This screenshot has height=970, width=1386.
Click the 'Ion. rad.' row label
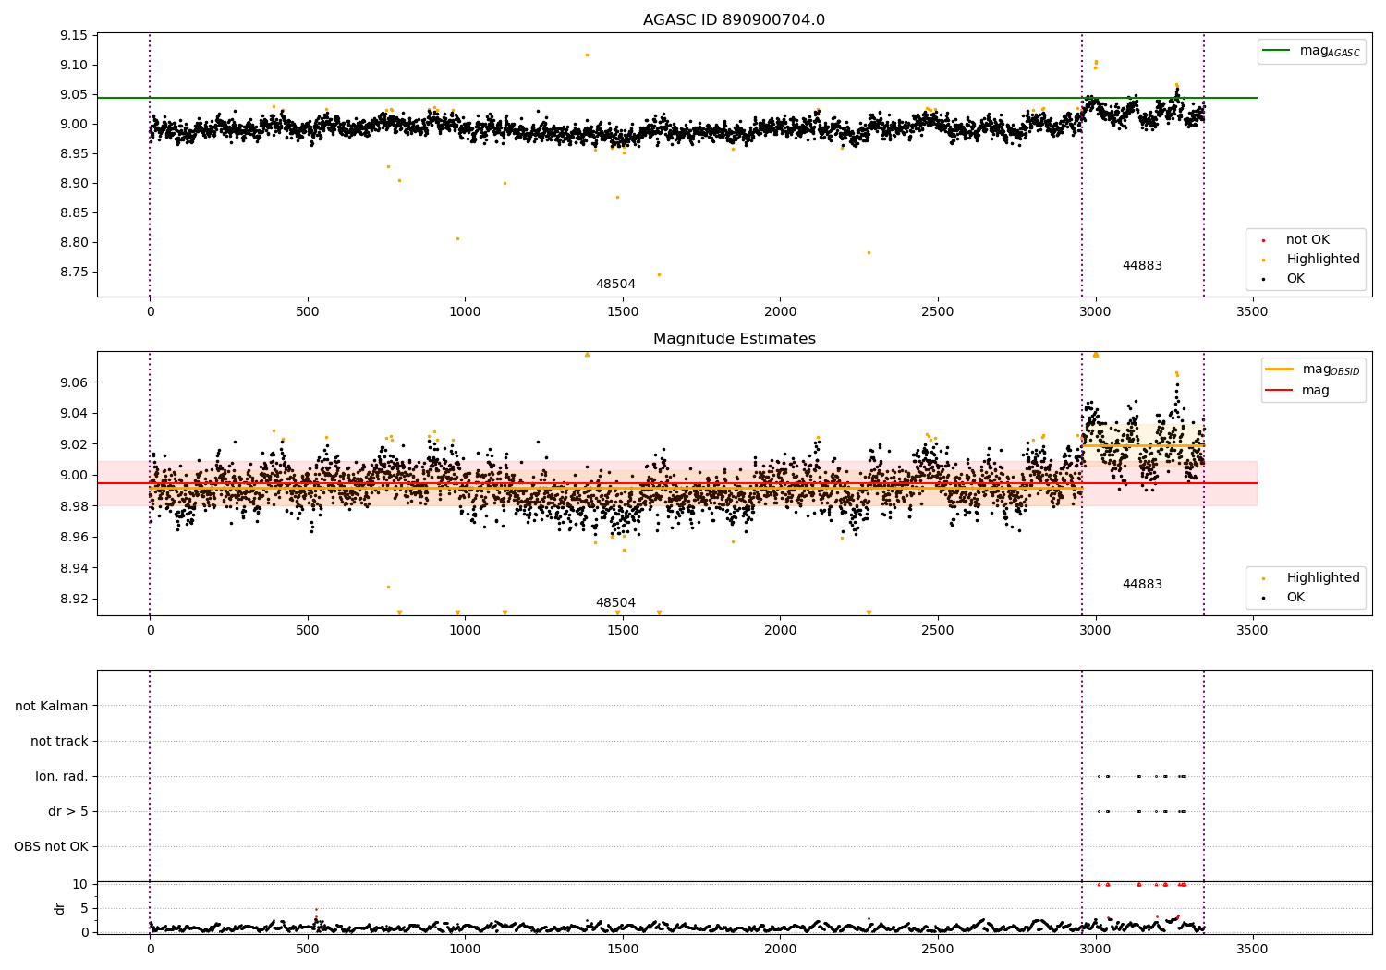click(62, 777)
